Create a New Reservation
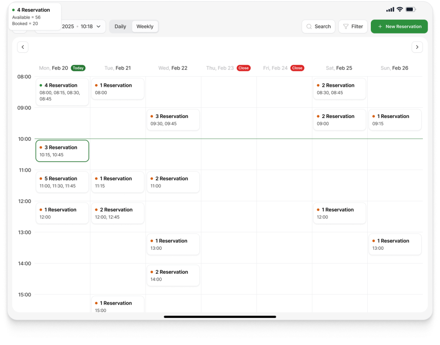Screen dimensions: 440x345 click(399, 27)
